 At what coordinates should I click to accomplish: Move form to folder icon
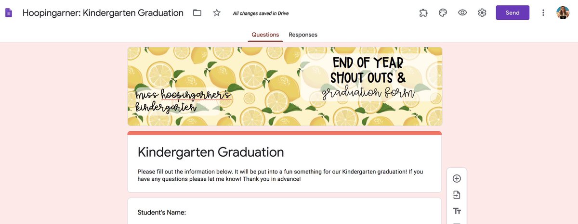(x=197, y=13)
